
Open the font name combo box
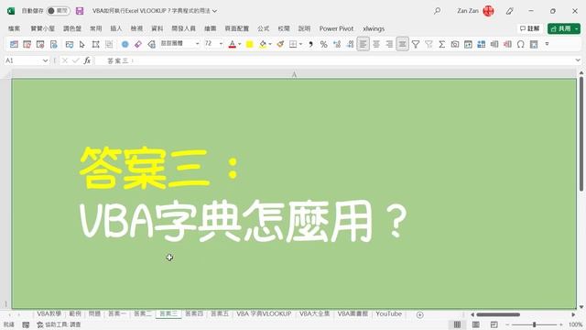pyautogui.click(x=179, y=44)
